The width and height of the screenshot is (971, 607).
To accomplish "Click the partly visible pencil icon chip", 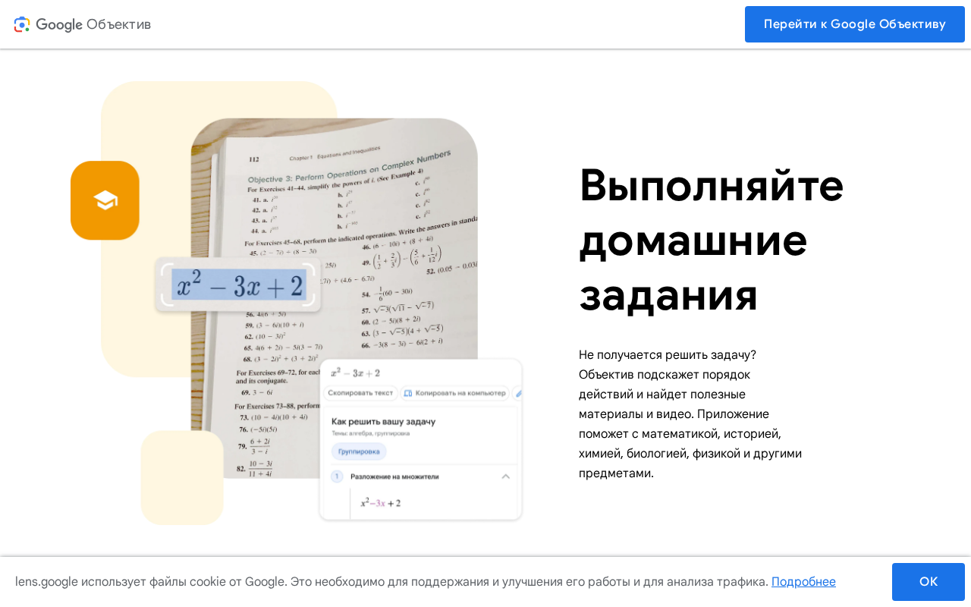I will (517, 393).
